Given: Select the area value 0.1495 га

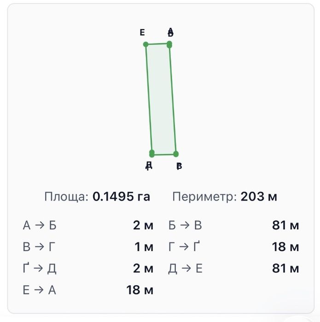Looking at the screenshot, I should pos(121,196).
